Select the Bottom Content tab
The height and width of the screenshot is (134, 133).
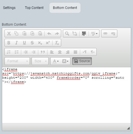pyautogui.click(x=65, y=8)
